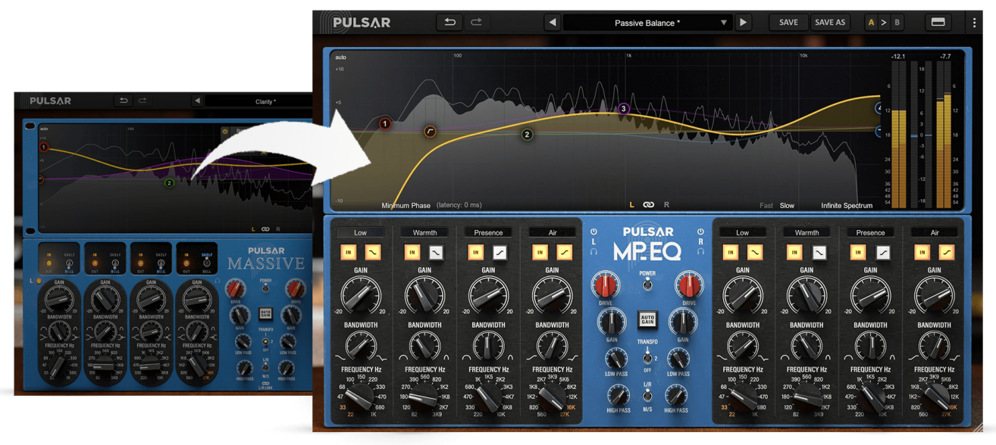Toggle the center POWER switch
Viewport: 996px width, 445px height.
tap(647, 285)
